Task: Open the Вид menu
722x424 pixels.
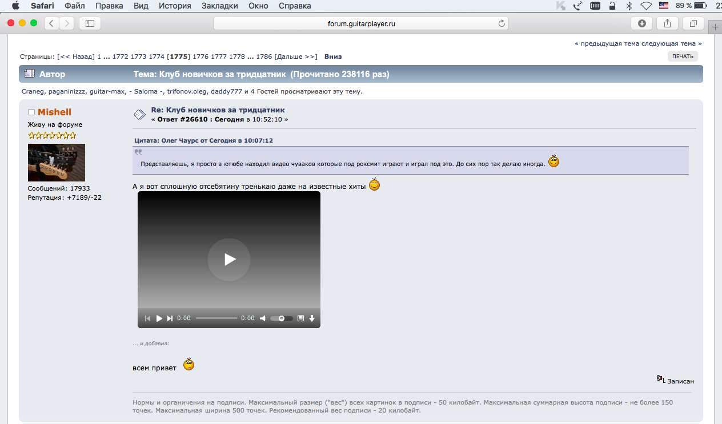Action: click(x=141, y=6)
